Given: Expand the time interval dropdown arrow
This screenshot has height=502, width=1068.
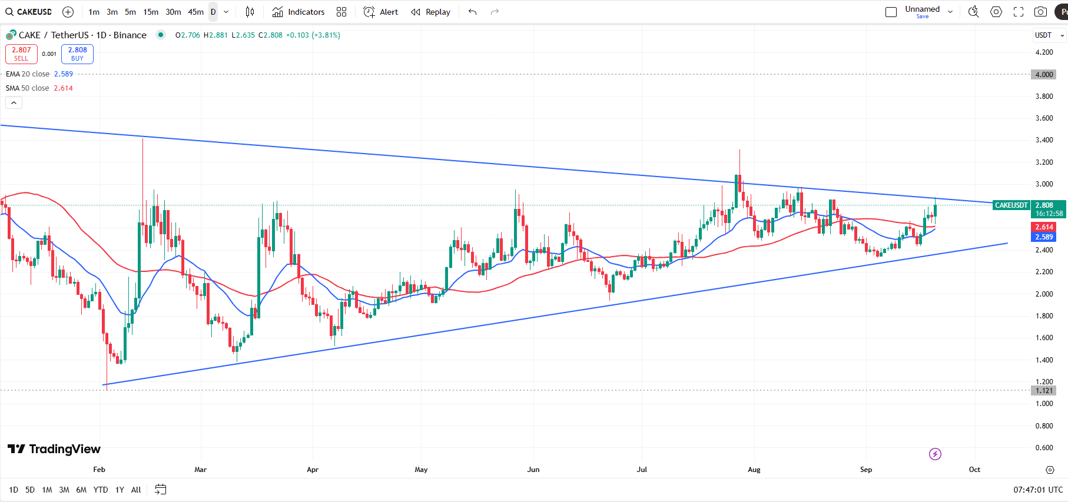Looking at the screenshot, I should point(226,12).
